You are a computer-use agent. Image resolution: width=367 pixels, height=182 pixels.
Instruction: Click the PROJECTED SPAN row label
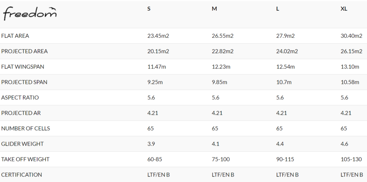pyautogui.click(x=24, y=82)
